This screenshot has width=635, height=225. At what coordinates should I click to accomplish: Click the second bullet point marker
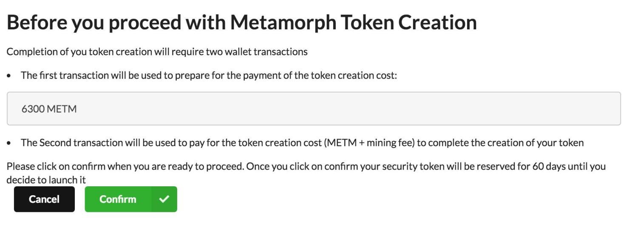tap(9, 143)
